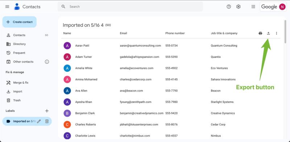Delete the Imported label with trash icon

coord(47,121)
